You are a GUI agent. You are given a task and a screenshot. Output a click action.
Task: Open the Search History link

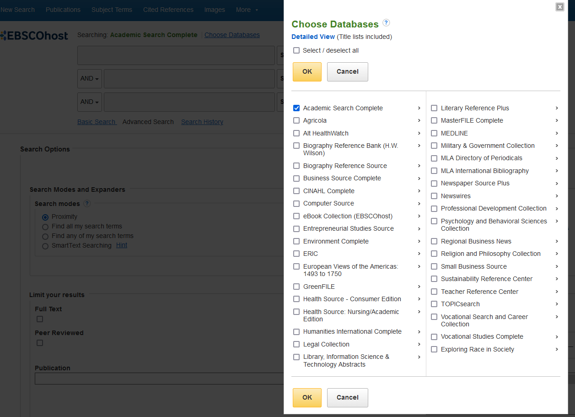pos(202,122)
